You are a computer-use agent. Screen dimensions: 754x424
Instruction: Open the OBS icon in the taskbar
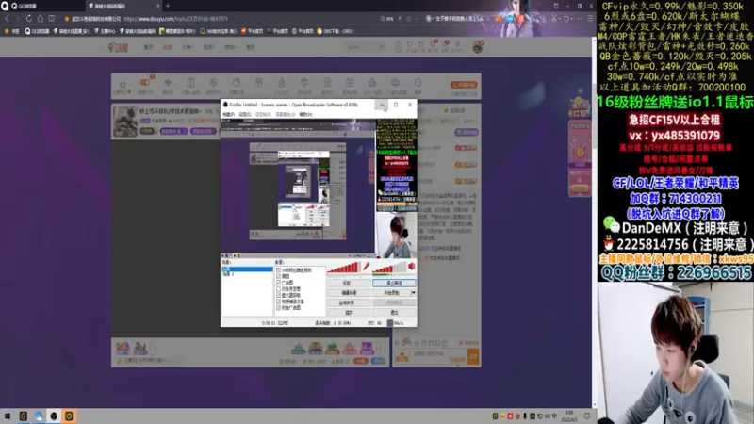54,416
